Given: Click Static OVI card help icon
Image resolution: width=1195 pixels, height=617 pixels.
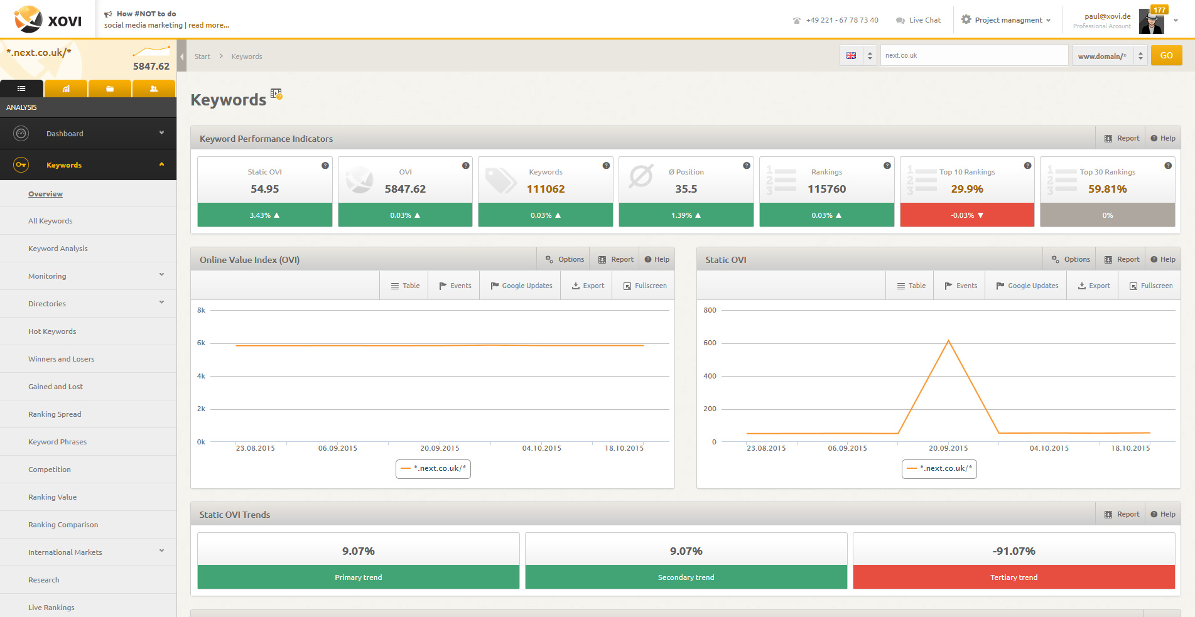Looking at the screenshot, I should pos(325,166).
